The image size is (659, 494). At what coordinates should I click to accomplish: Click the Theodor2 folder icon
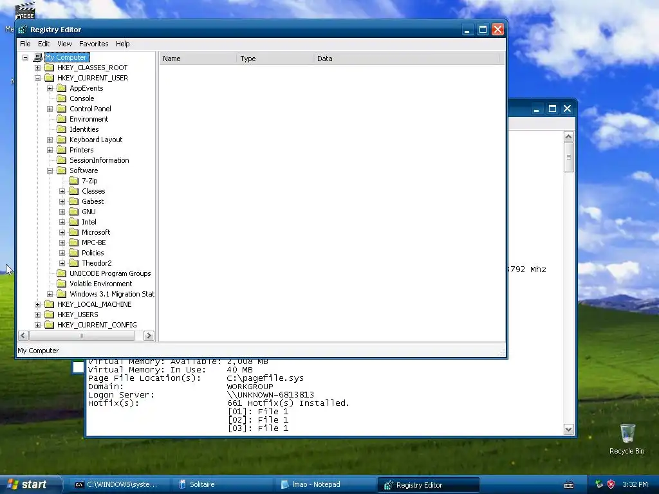coord(74,263)
